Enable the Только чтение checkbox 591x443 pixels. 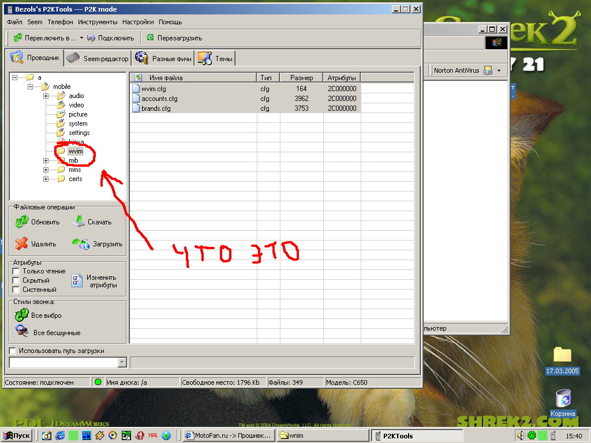coord(16,271)
